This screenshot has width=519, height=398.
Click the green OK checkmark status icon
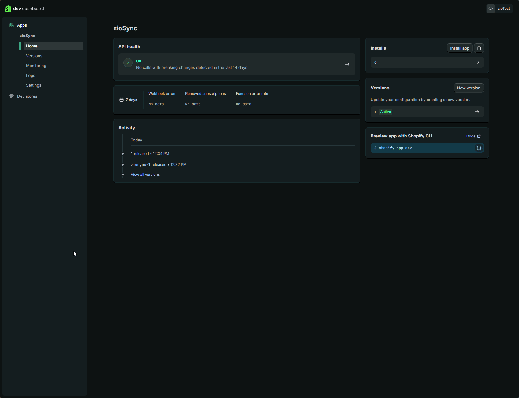[128, 63]
